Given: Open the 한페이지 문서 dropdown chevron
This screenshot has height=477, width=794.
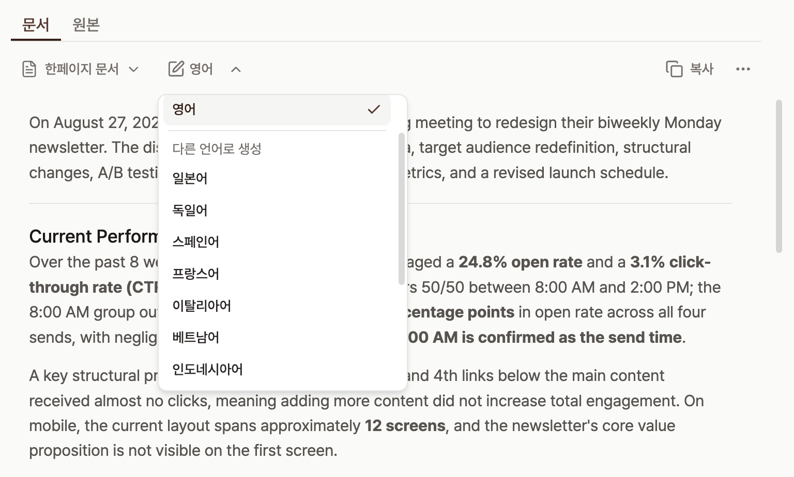Looking at the screenshot, I should coord(133,69).
